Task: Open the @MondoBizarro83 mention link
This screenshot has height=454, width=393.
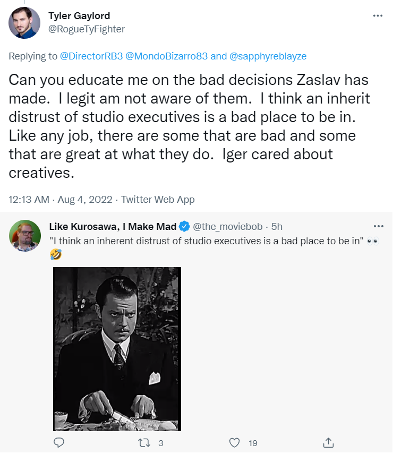Action: coord(167,56)
